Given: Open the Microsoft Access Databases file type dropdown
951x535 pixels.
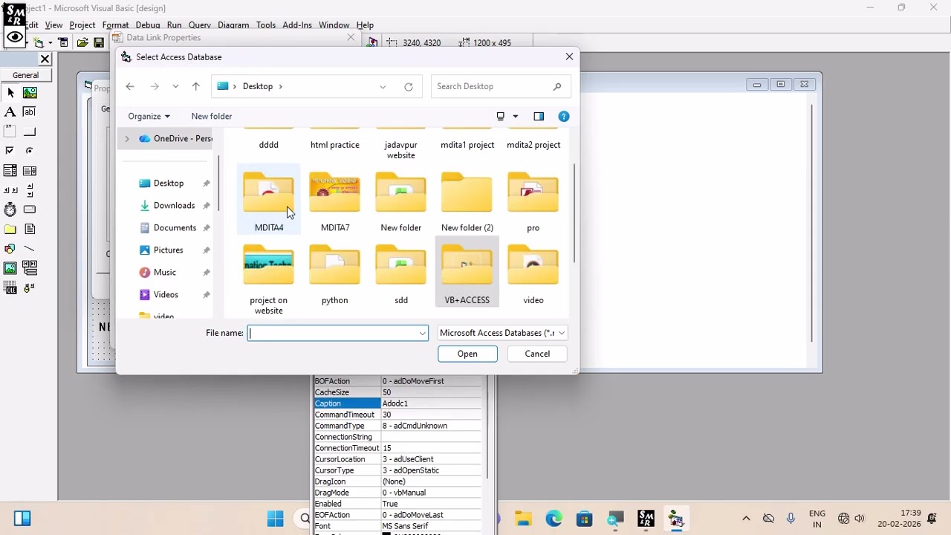Looking at the screenshot, I should tap(503, 333).
